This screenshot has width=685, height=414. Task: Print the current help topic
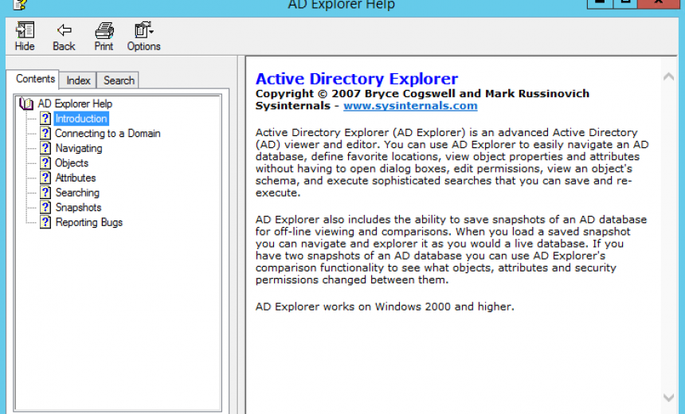point(104,37)
